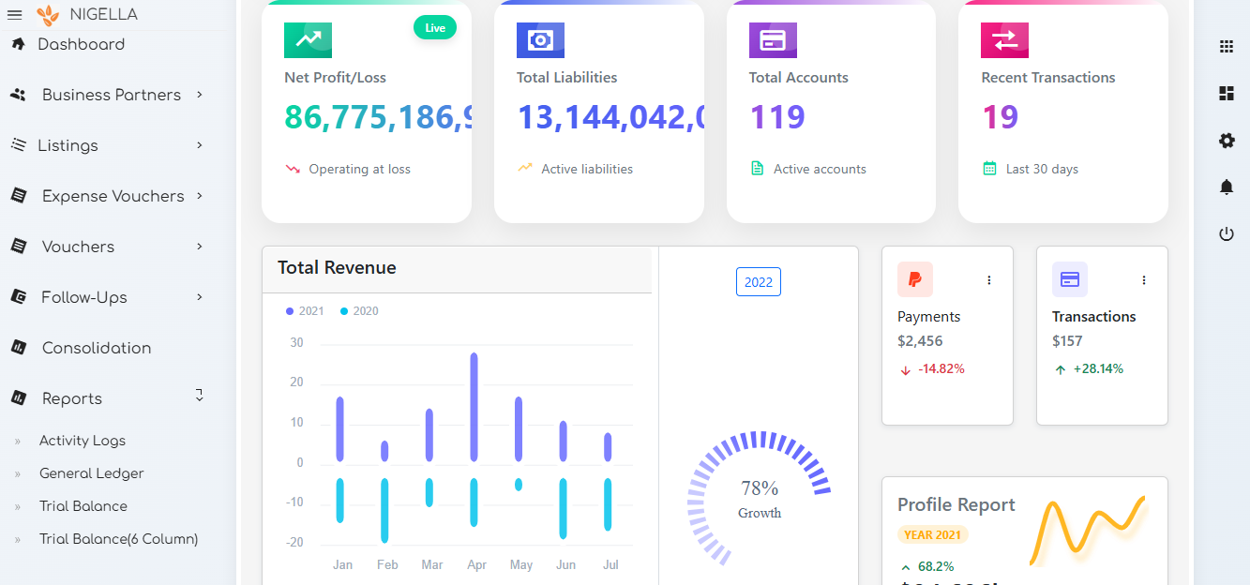Open Trial Balance(6 Column) report
1250x585 pixels.
pyautogui.click(x=118, y=539)
